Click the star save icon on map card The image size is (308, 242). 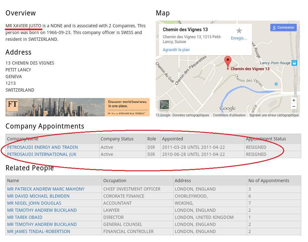click(x=239, y=31)
